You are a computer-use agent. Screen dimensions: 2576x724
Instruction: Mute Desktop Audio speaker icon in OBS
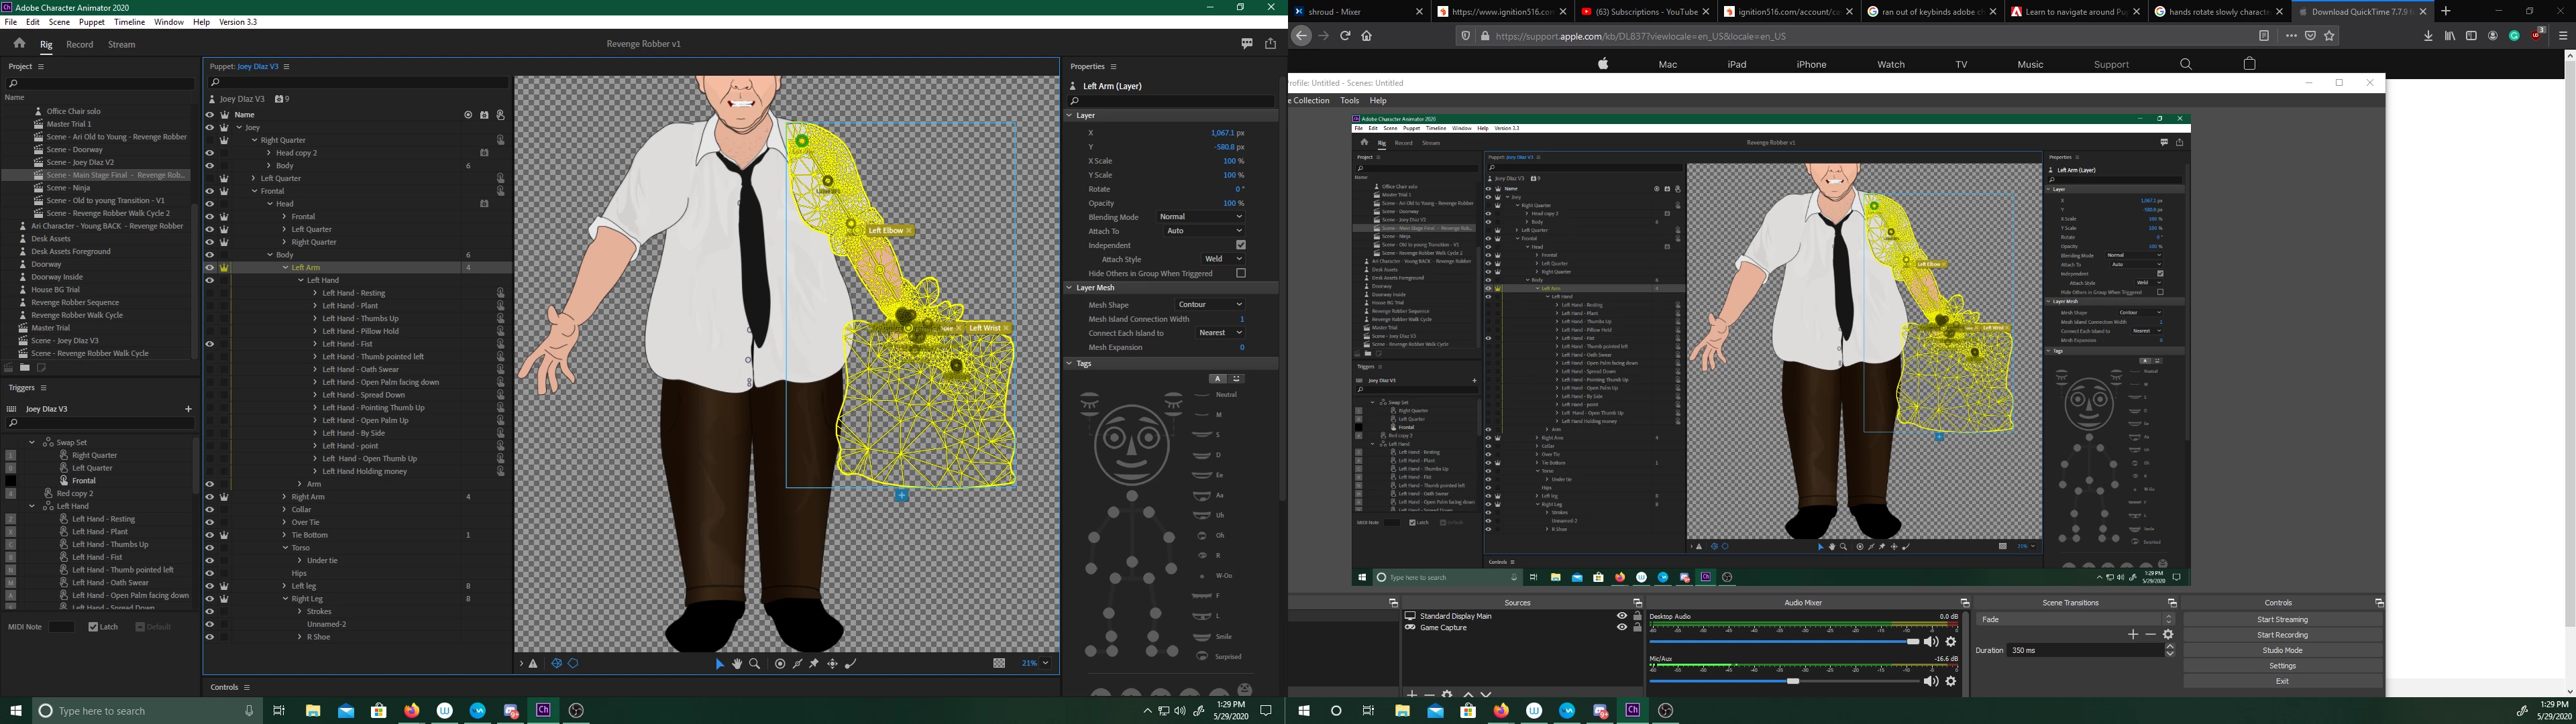tap(1931, 642)
